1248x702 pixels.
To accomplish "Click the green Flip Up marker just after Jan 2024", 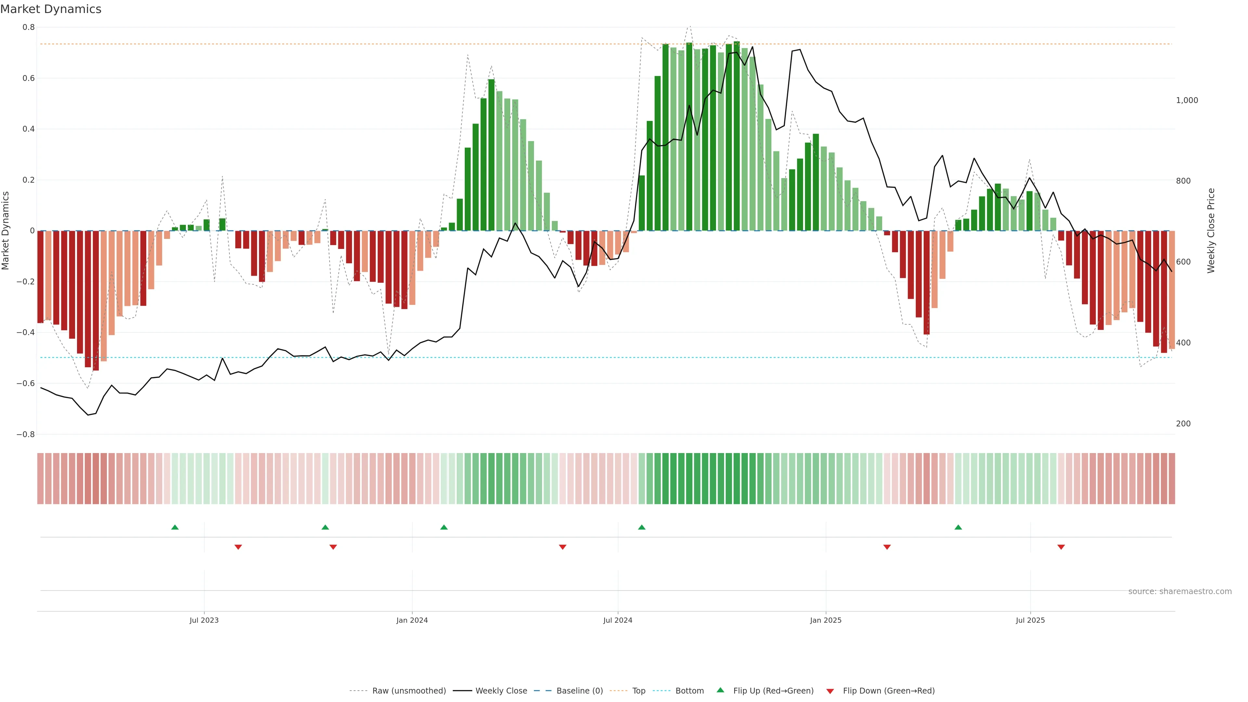I will [444, 527].
